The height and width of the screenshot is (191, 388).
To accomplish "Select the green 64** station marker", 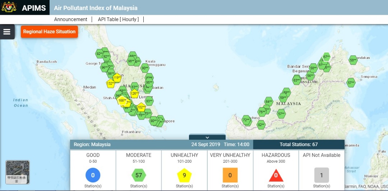I will coord(268,102).
